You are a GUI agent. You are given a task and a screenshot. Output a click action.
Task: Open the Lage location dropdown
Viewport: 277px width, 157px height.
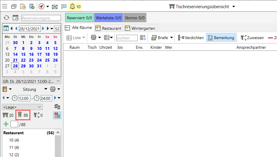coord(22,107)
